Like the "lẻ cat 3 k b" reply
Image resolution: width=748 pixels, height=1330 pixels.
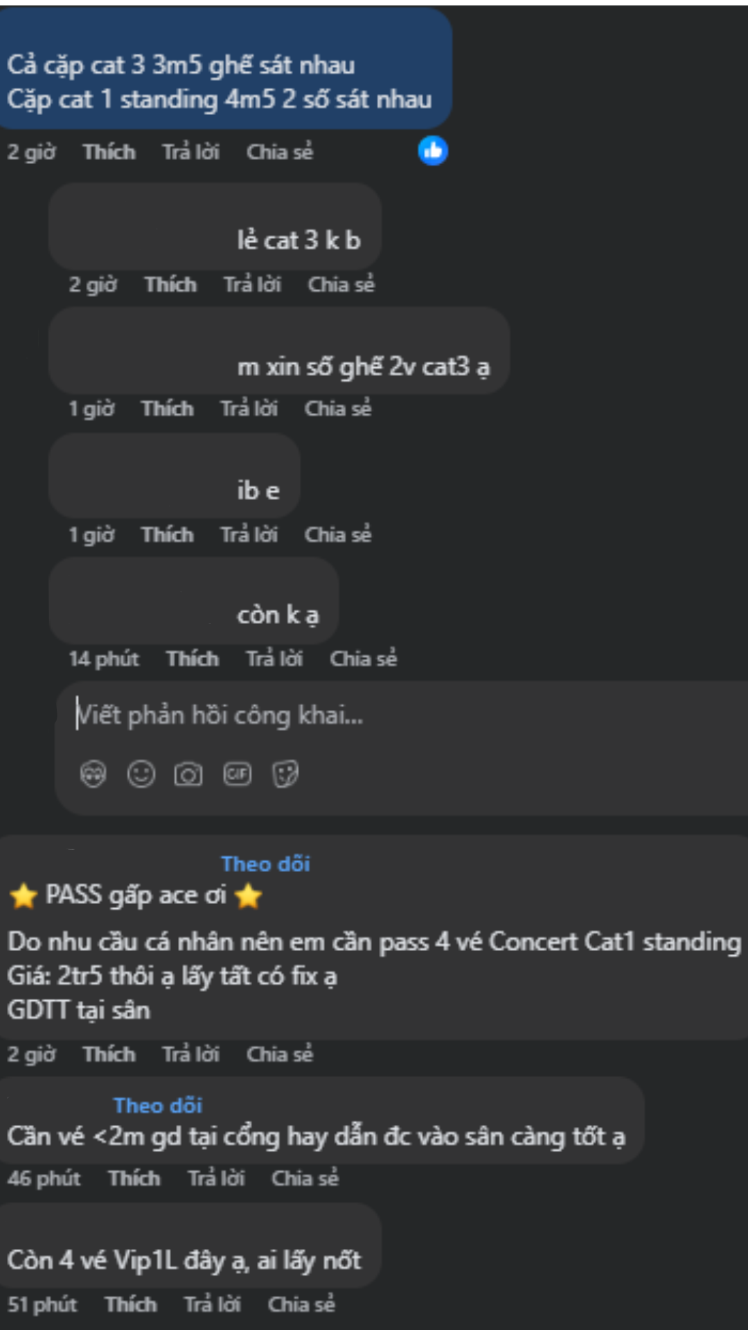pos(170,285)
